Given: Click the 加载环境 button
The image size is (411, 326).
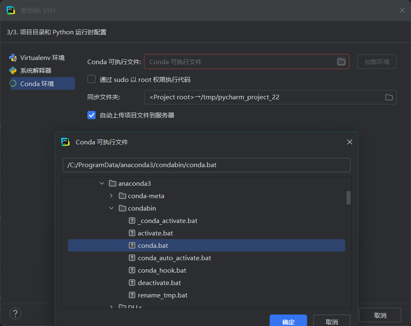Looking at the screenshot, I should [377, 62].
